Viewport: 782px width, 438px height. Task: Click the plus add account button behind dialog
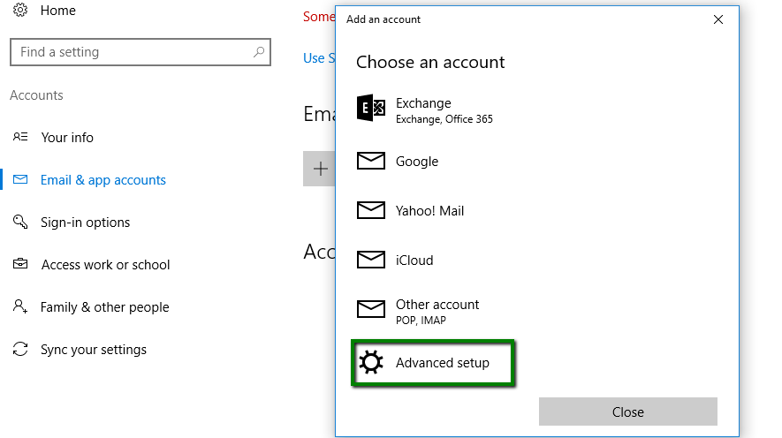tap(320, 169)
